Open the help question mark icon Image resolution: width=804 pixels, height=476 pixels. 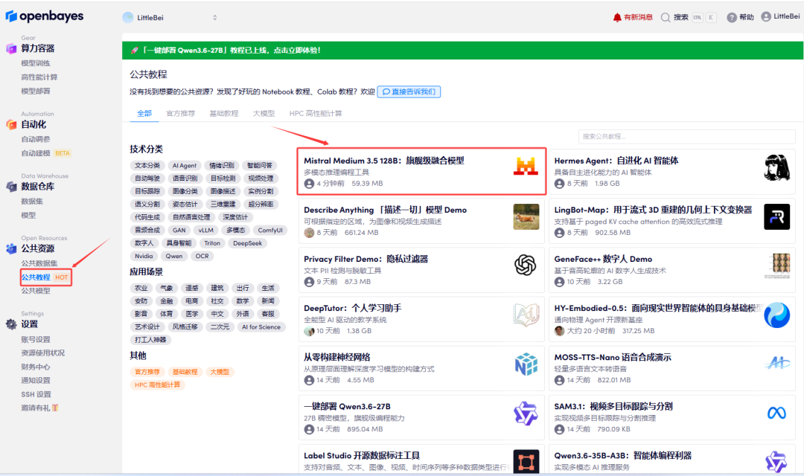(x=732, y=17)
